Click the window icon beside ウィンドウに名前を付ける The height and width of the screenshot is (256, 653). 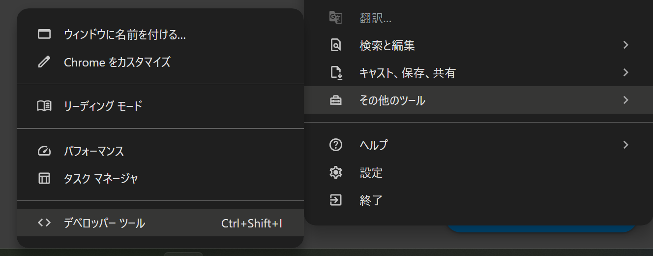44,34
